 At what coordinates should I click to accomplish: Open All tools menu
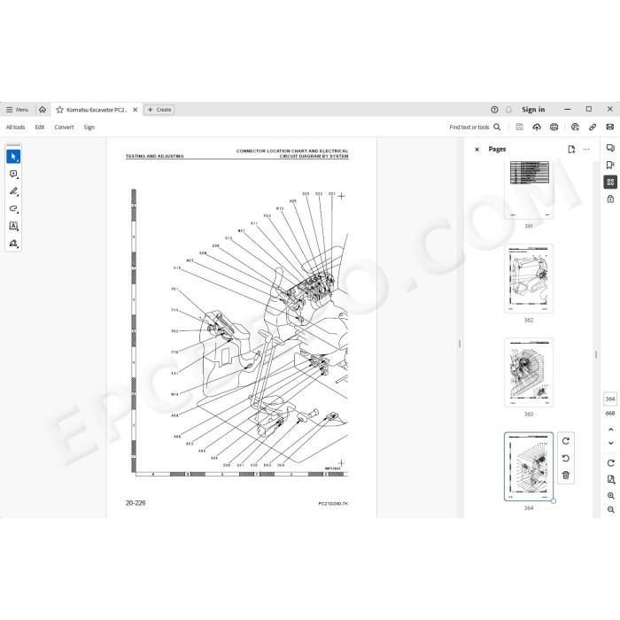[15, 127]
